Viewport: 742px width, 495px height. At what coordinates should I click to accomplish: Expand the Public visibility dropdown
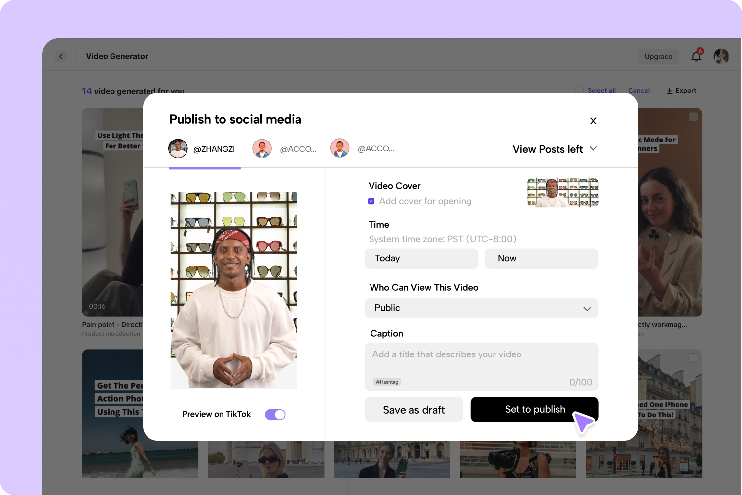point(482,308)
